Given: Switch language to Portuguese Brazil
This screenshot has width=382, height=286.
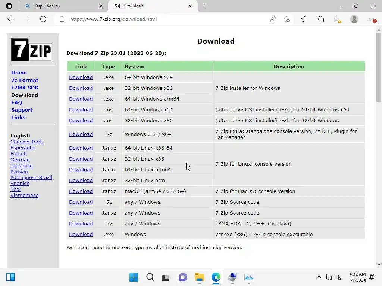Looking at the screenshot, I should coord(31,178).
